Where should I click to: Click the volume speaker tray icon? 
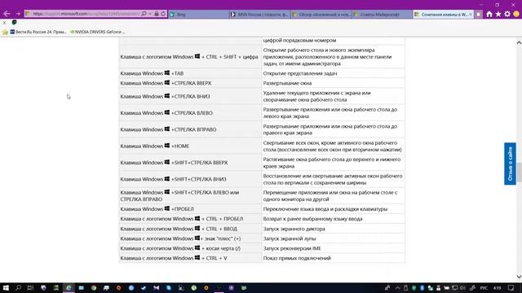(462, 287)
